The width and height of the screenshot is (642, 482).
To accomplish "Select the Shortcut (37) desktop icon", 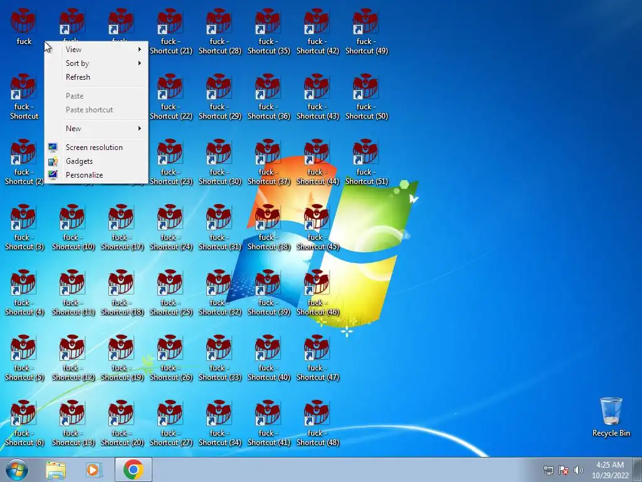I will (268, 163).
